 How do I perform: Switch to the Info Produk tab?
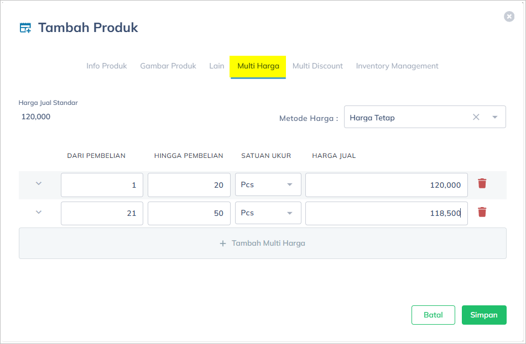click(107, 66)
